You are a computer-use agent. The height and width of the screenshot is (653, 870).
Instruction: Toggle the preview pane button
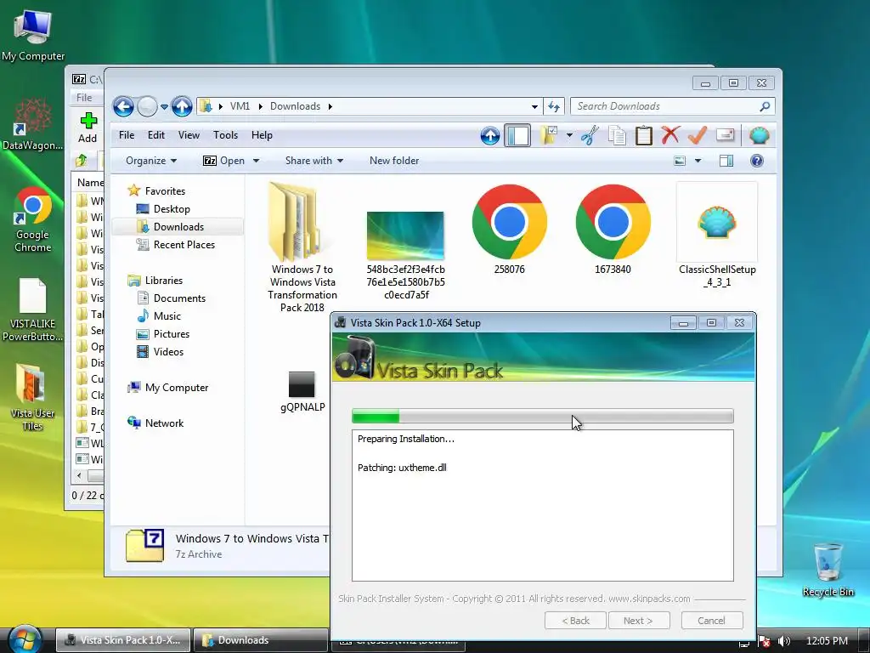click(x=726, y=161)
